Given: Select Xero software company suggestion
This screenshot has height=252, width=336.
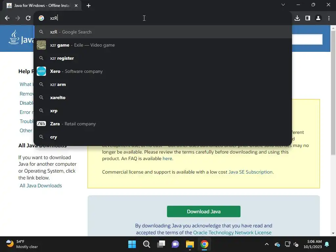Looking at the screenshot, I should click(x=163, y=71).
